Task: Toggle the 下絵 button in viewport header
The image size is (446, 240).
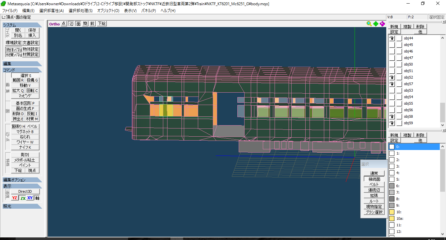Action: [x=102, y=24]
